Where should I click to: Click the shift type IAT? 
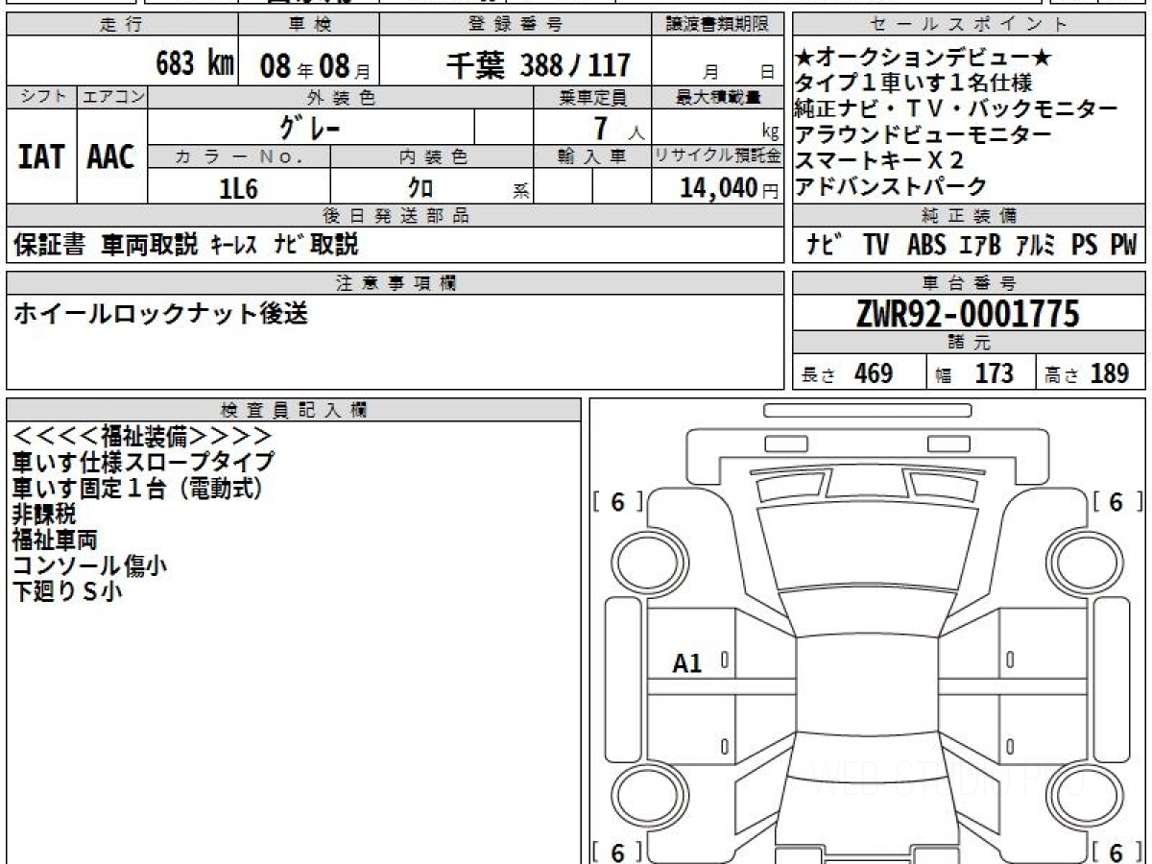pos(41,157)
